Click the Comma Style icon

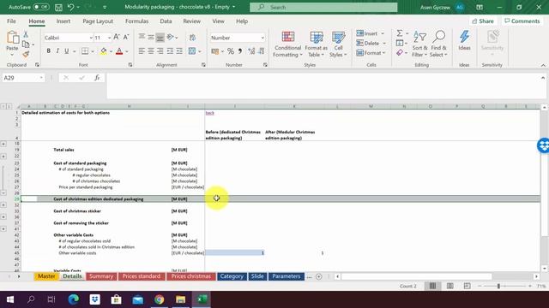[x=240, y=51]
